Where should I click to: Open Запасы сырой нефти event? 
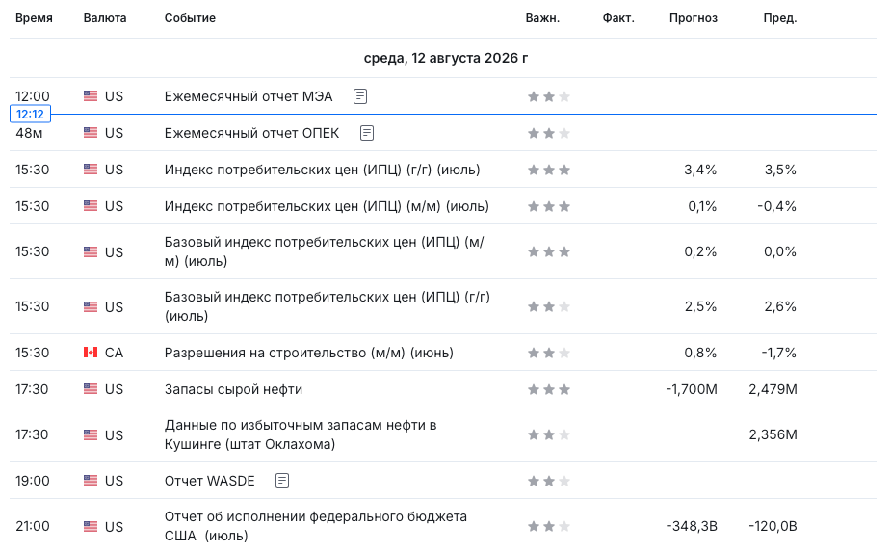click(233, 389)
